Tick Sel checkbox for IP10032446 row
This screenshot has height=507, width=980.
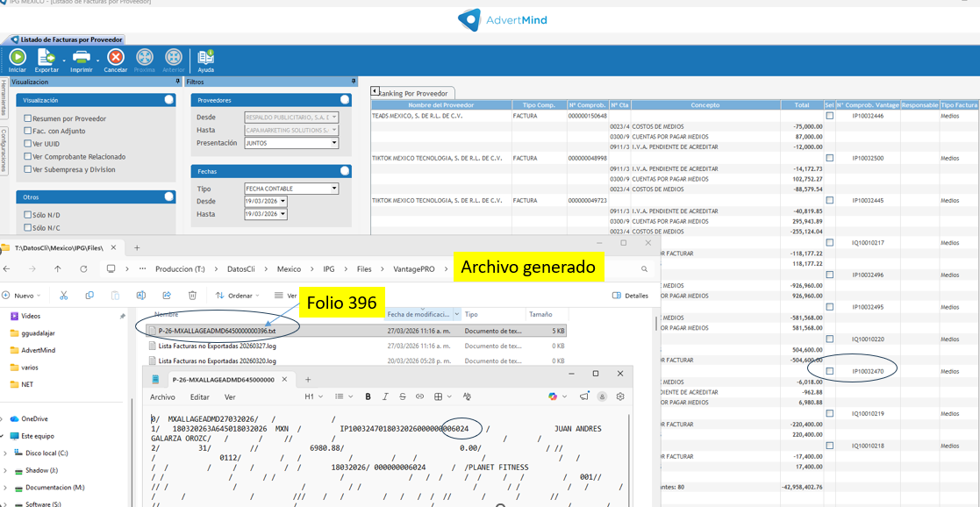click(829, 116)
